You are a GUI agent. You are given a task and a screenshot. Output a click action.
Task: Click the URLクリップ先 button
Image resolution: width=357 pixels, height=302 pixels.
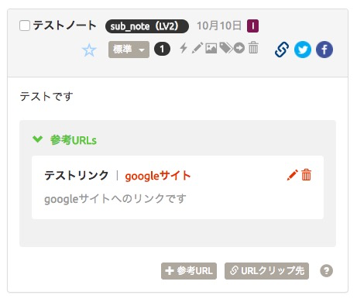tap(266, 271)
